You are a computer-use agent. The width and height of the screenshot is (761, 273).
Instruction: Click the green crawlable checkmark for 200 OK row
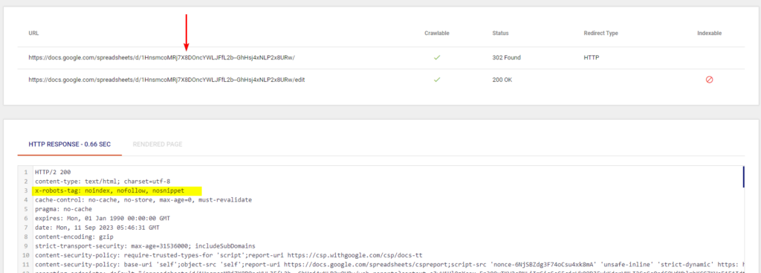437,80
